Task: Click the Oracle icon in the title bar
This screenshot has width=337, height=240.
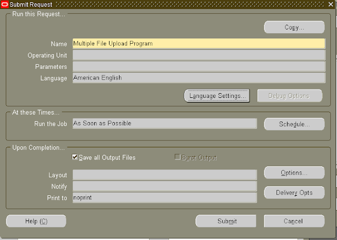Action: coord(5,4)
